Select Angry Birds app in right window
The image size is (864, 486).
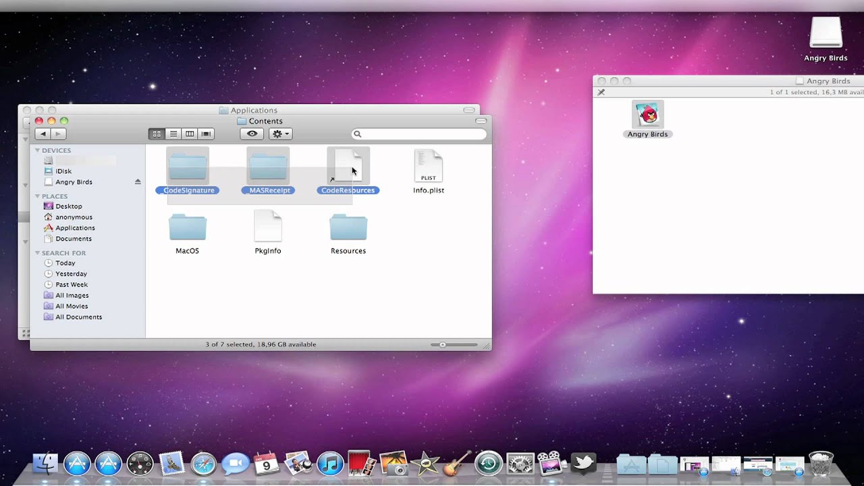tap(647, 119)
